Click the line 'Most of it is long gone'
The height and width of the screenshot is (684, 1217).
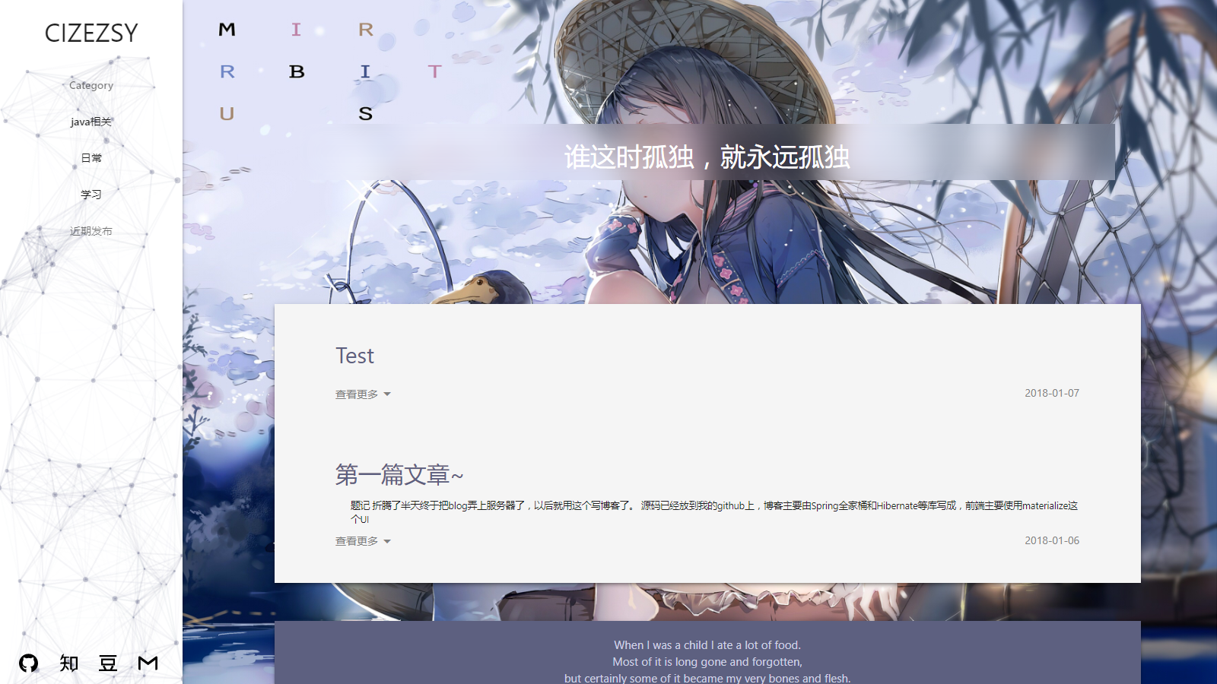coord(707,662)
